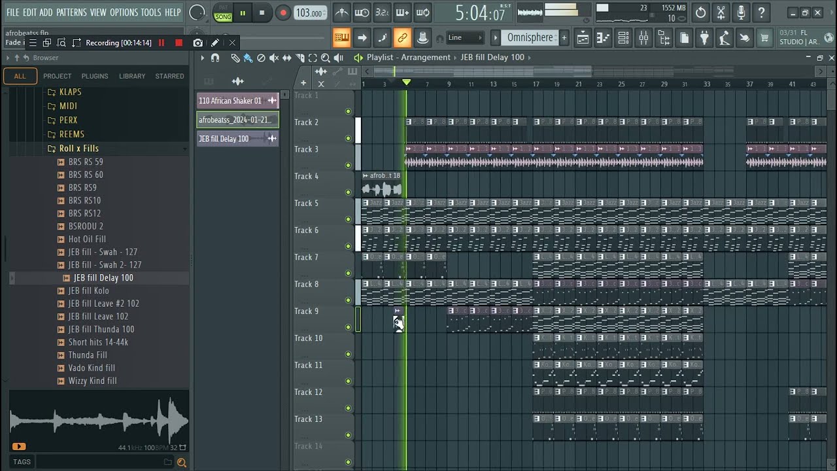This screenshot has height=471, width=837.
Task: Select the mute tool in playlist toolbar
Action: point(274,58)
